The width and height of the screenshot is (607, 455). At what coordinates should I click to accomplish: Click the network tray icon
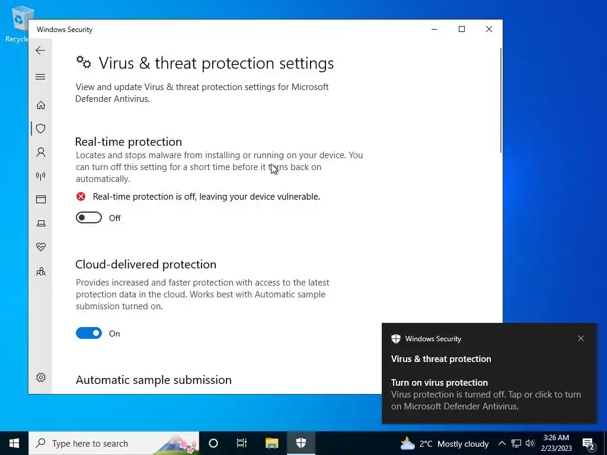pos(516,443)
